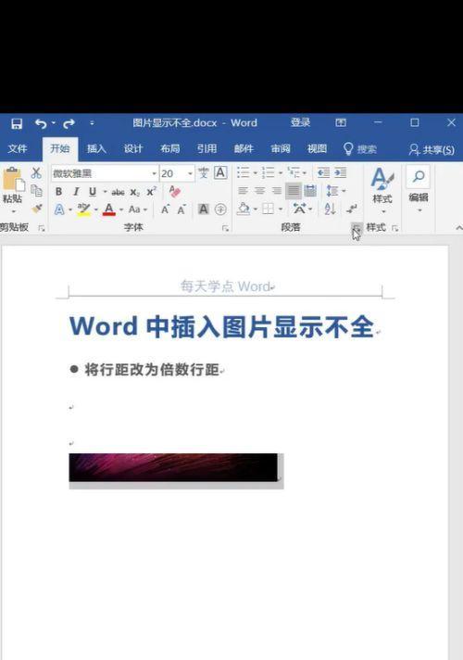Toggle Italic formatting
Screen dimensions: 463x660
click(76, 192)
